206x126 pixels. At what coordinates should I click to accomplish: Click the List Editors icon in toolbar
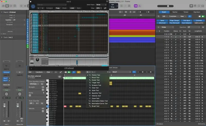pyautogui.click(x=191, y=6)
